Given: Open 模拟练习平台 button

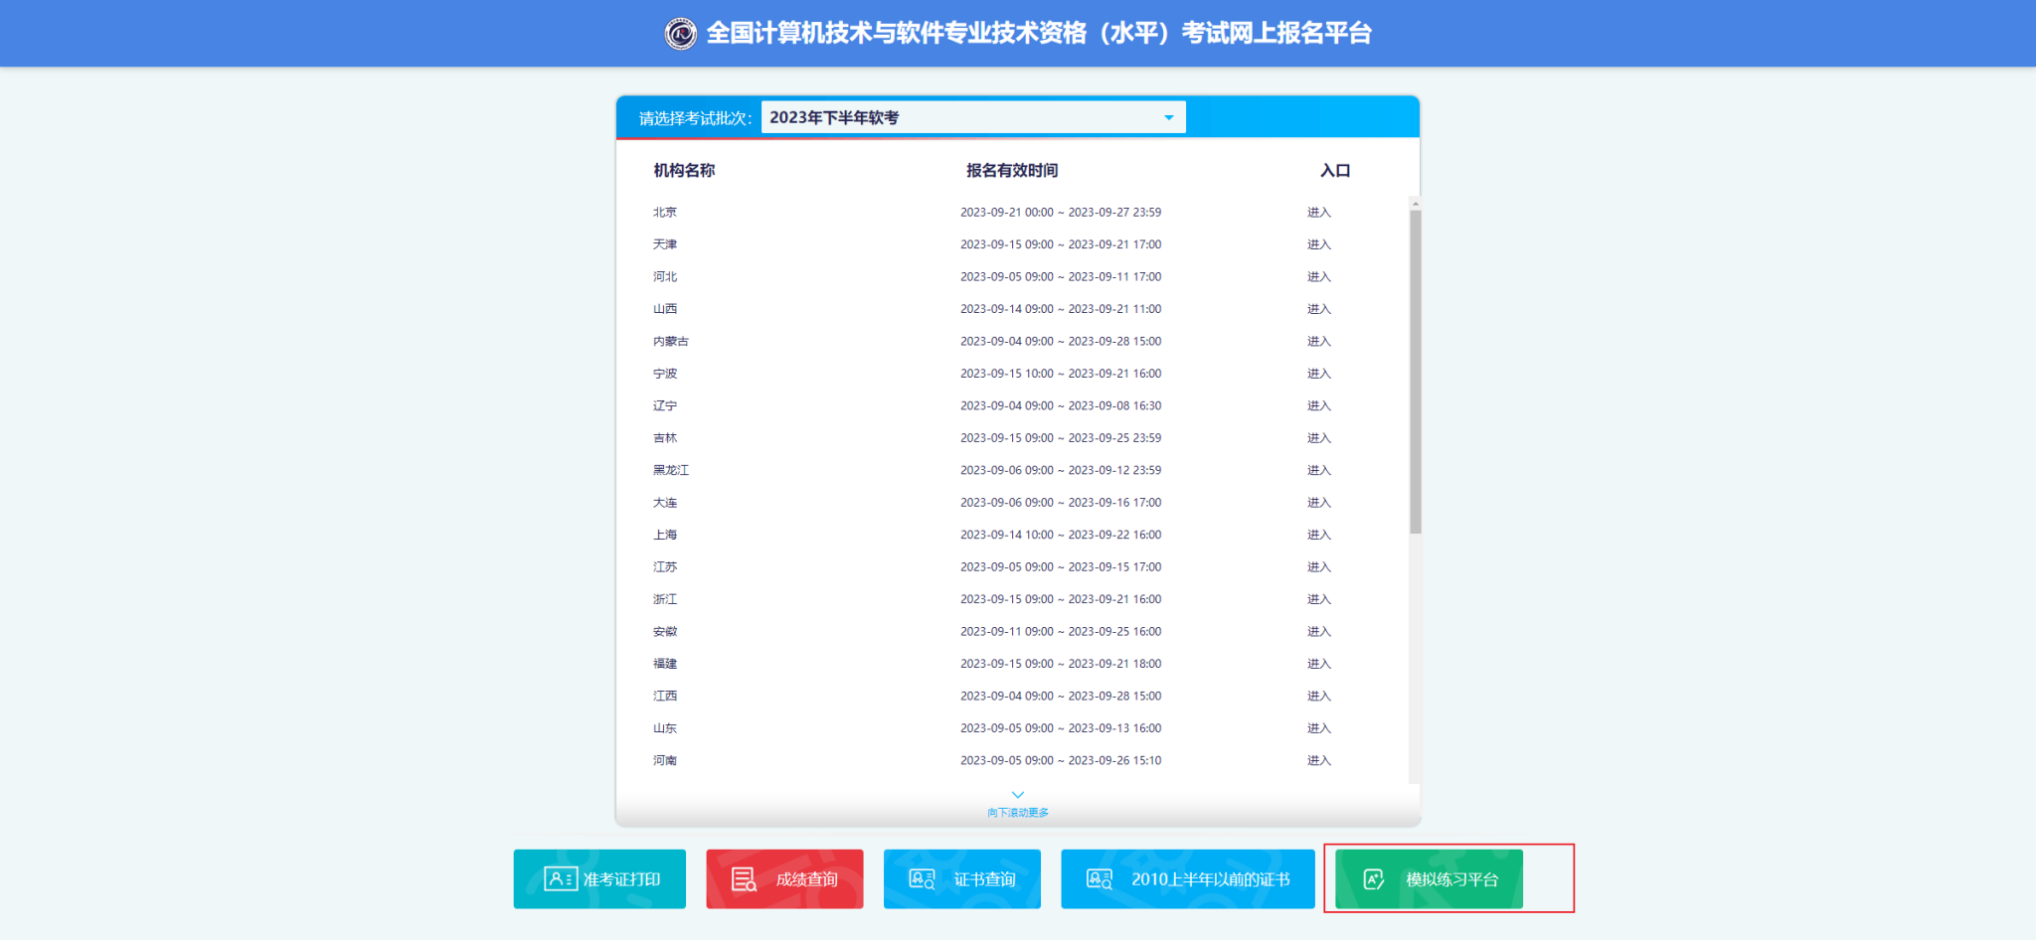Looking at the screenshot, I should pyautogui.click(x=1429, y=879).
